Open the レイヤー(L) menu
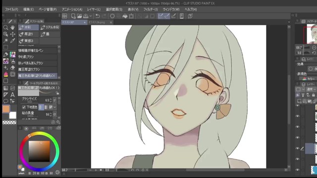Viewport: 317px width, 178px height. [94, 9]
